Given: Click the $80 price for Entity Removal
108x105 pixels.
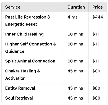Looking at the screenshot, I should tap(96, 88).
